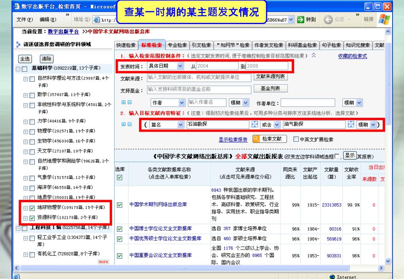
Task: Check the 物理学 checkbox
Action: pyautogui.click(x=32, y=132)
